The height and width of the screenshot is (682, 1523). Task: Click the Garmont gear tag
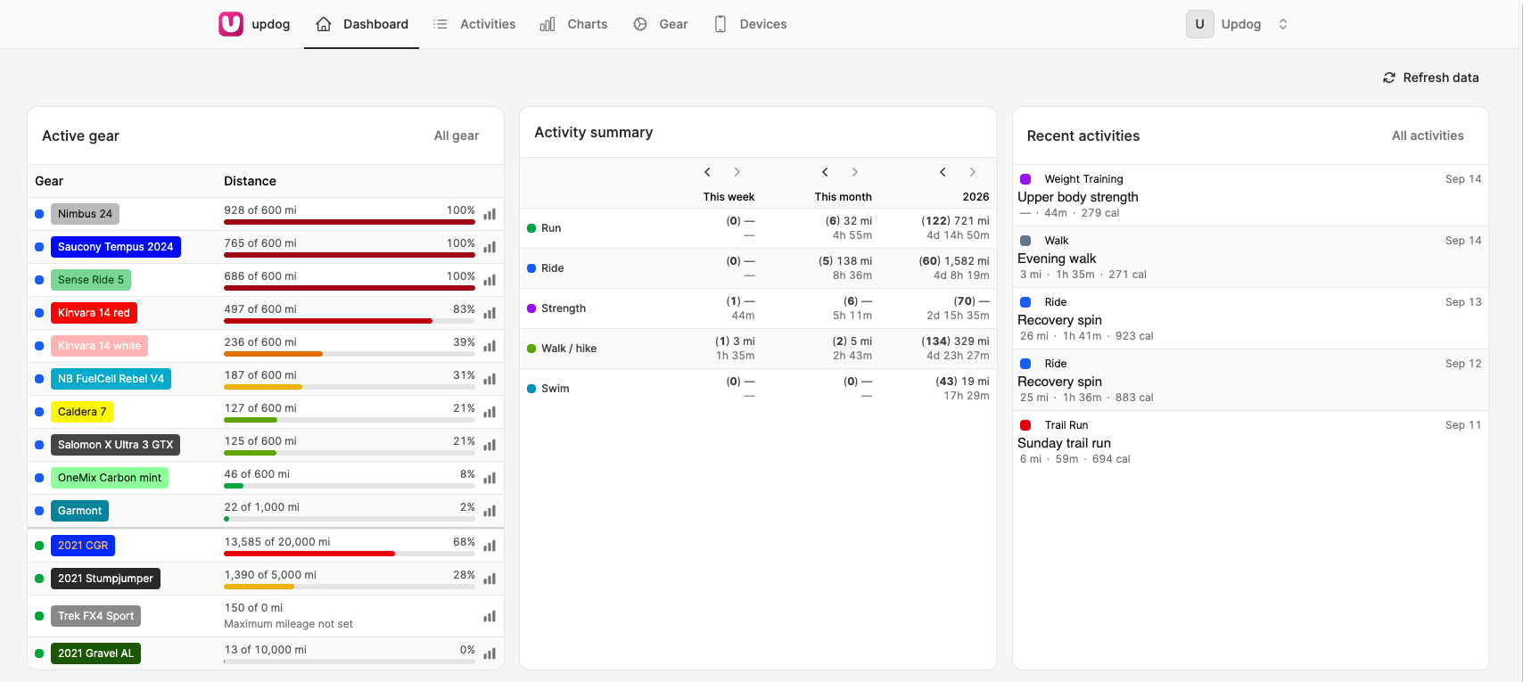80,511
